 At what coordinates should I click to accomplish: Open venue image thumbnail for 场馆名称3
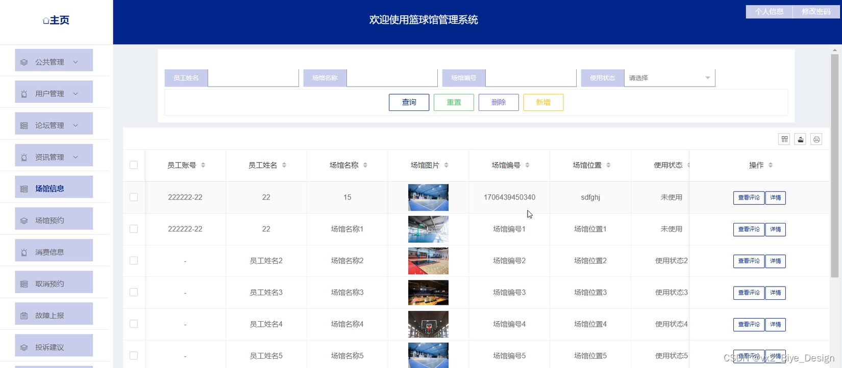coord(428,293)
